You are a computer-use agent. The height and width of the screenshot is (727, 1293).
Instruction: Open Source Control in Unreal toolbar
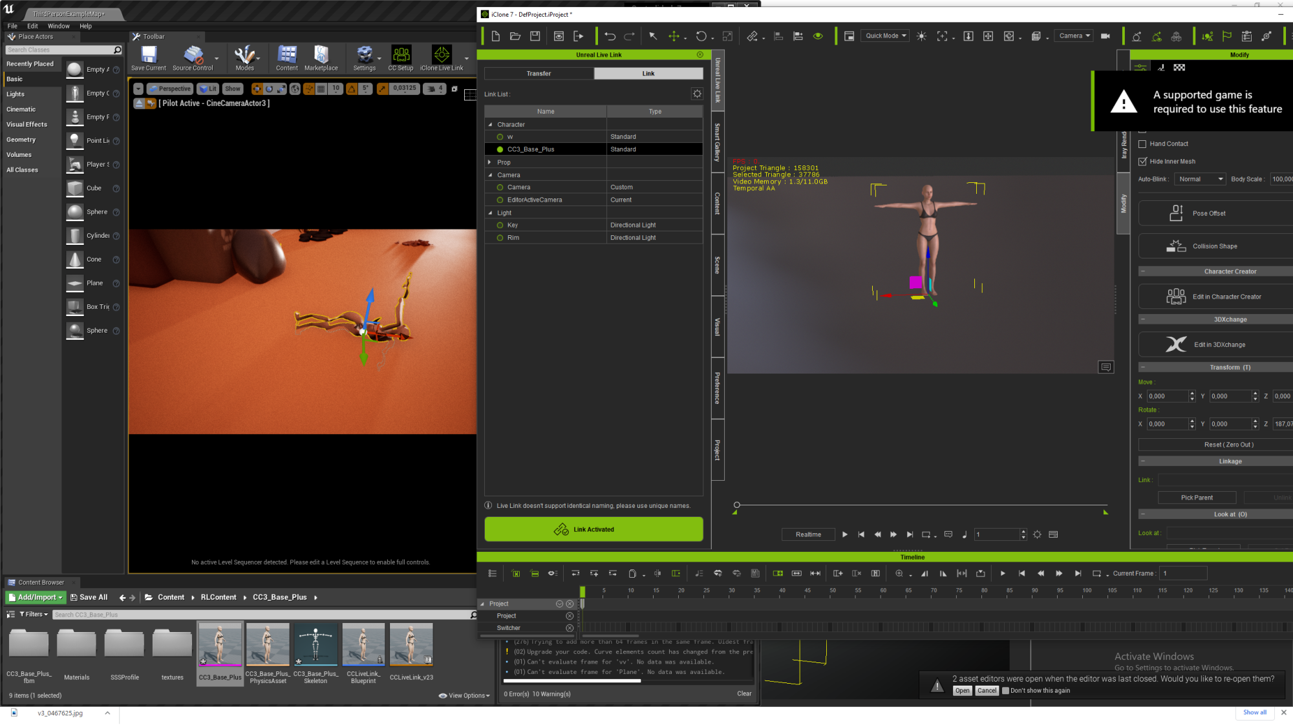(193, 58)
